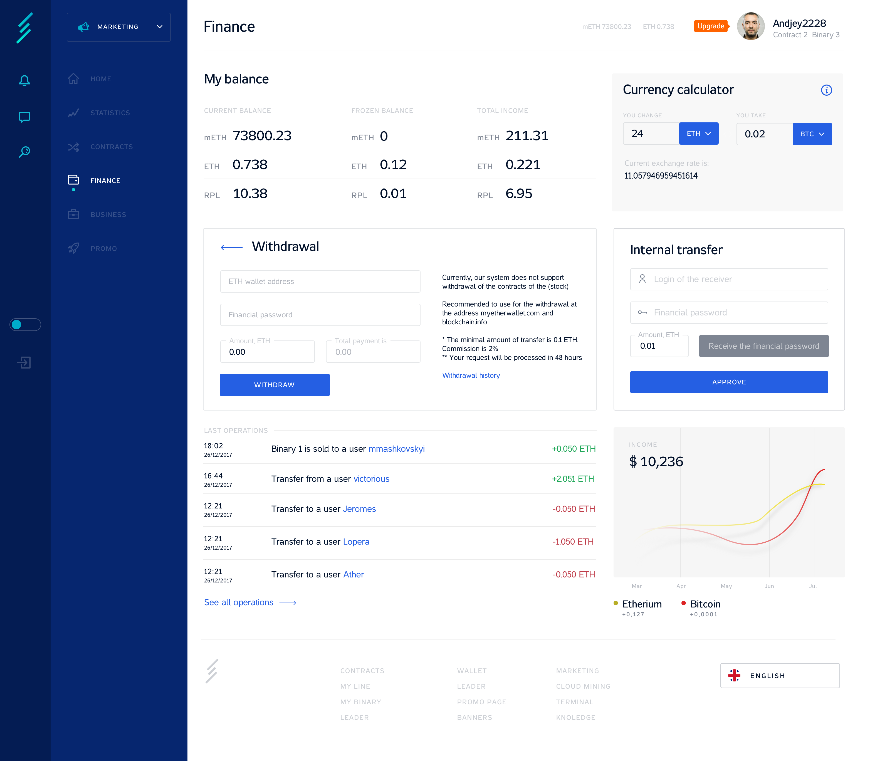This screenshot has width=870, height=761.
Task: Click the megaphone icon in Marketing selector
Action: tap(84, 27)
